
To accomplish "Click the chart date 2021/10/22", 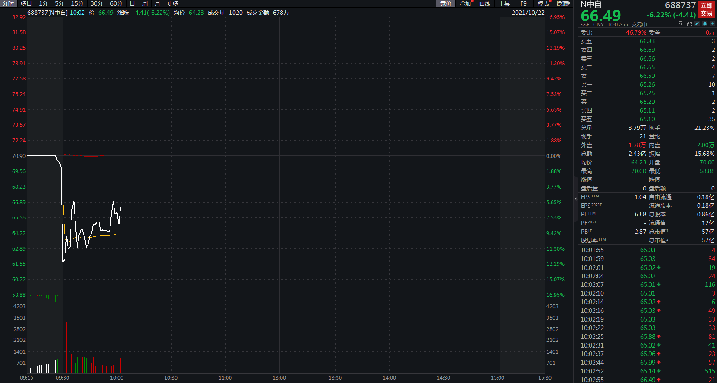I will click(528, 13).
